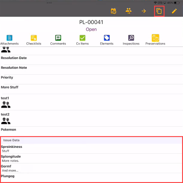Screen dimensions: 183x183
Task: Tap the VPN status badge
Action: point(160,3)
